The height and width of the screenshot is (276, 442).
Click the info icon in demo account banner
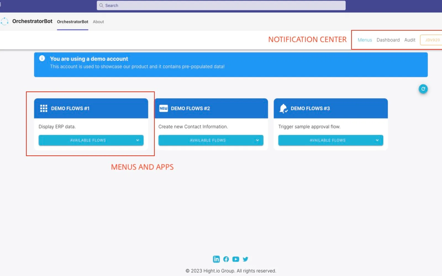[x=42, y=58]
